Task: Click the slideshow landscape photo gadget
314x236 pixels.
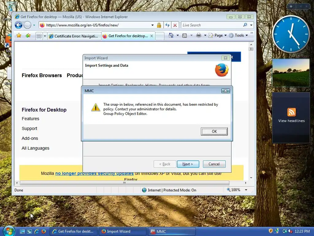Action: coord(291,73)
